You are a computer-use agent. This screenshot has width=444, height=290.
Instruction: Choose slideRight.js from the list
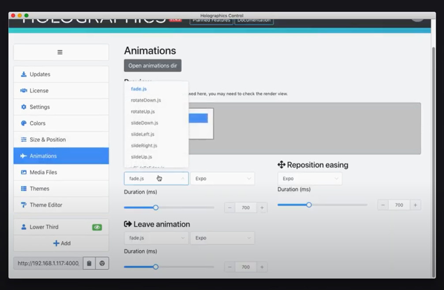(x=156, y=145)
